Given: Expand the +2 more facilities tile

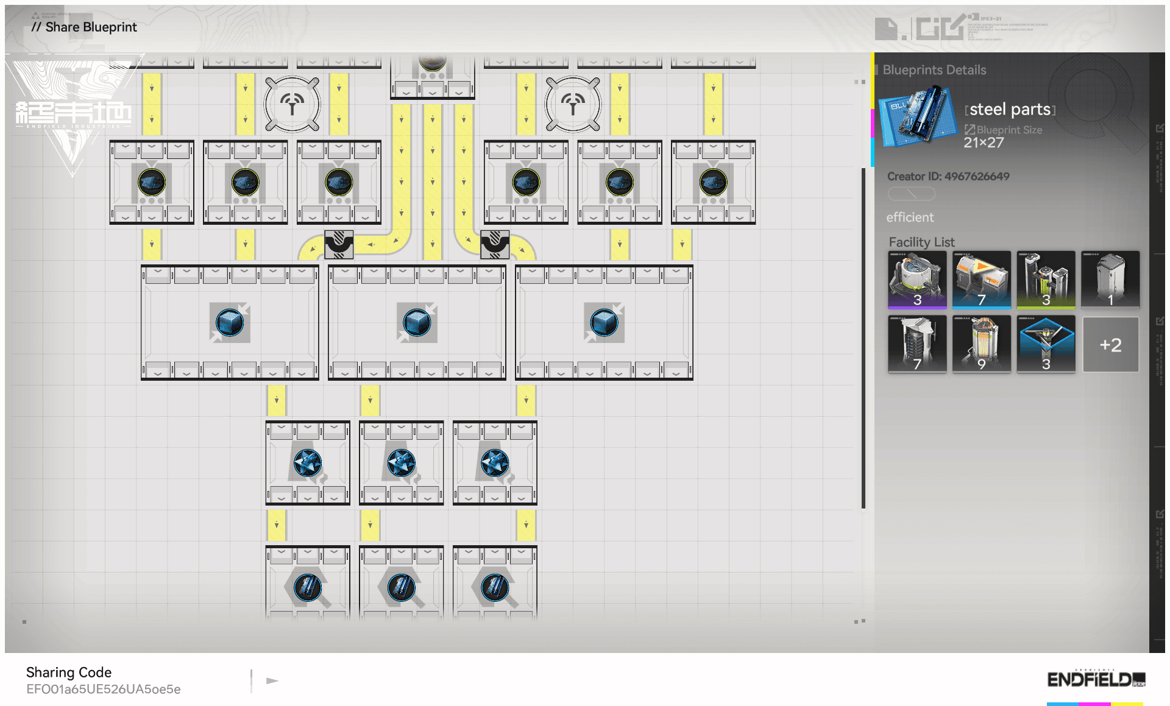Looking at the screenshot, I should [1110, 344].
